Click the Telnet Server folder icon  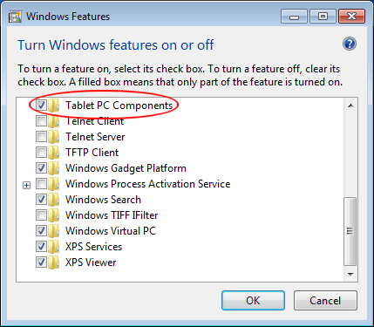click(x=54, y=137)
